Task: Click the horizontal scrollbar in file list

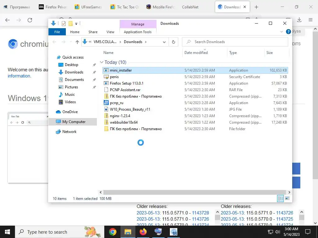Action: (x=195, y=192)
